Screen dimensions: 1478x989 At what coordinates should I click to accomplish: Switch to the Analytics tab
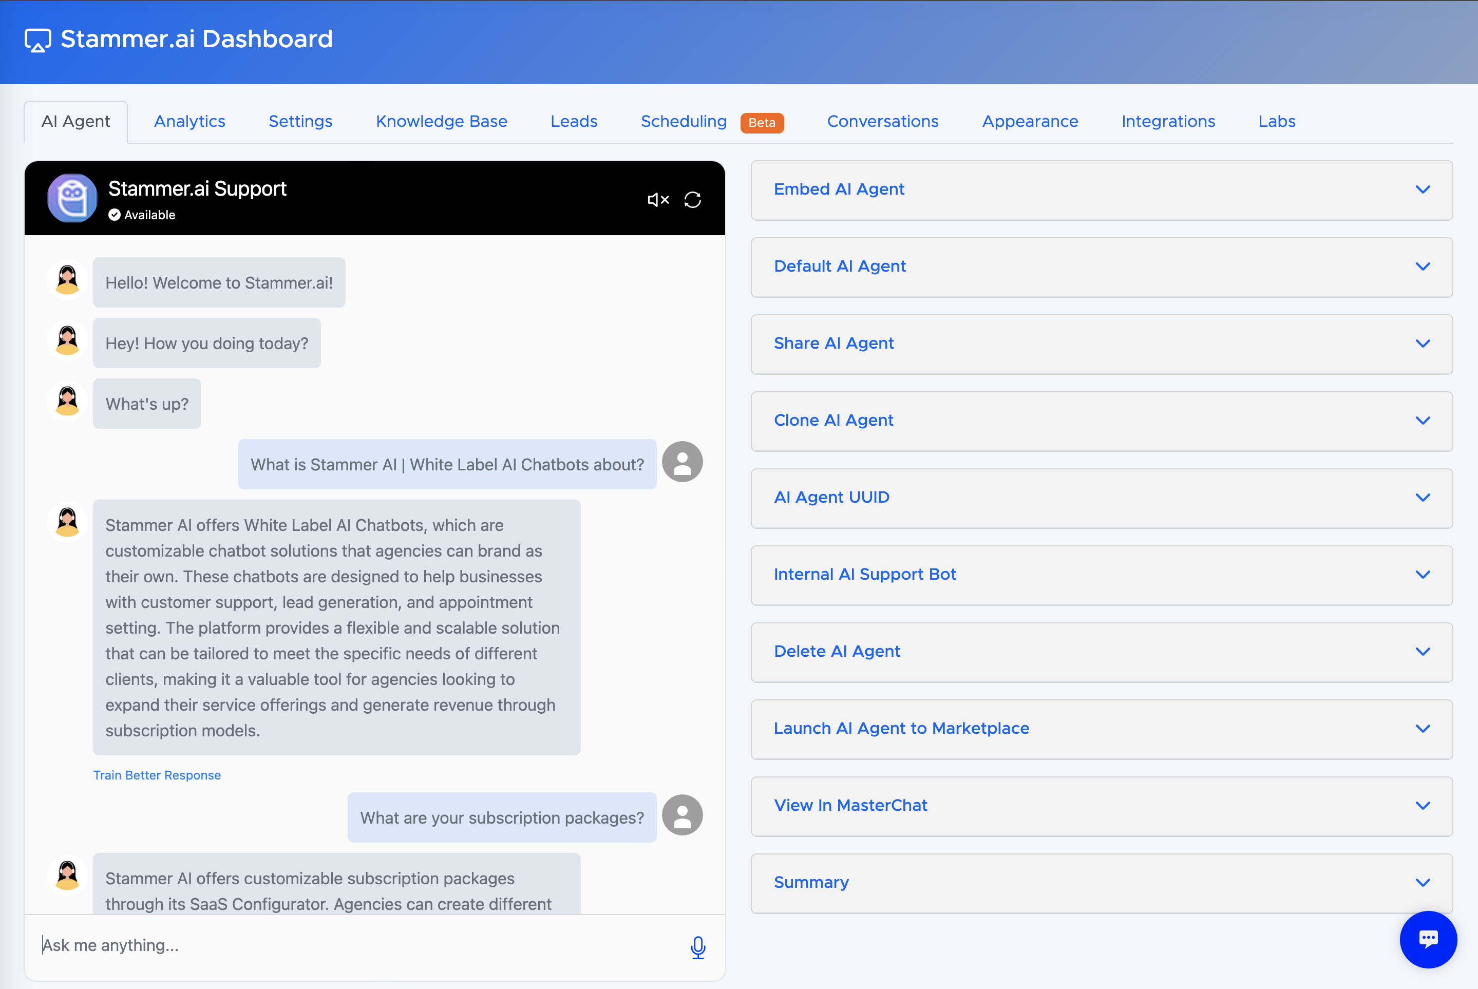pyautogui.click(x=190, y=122)
